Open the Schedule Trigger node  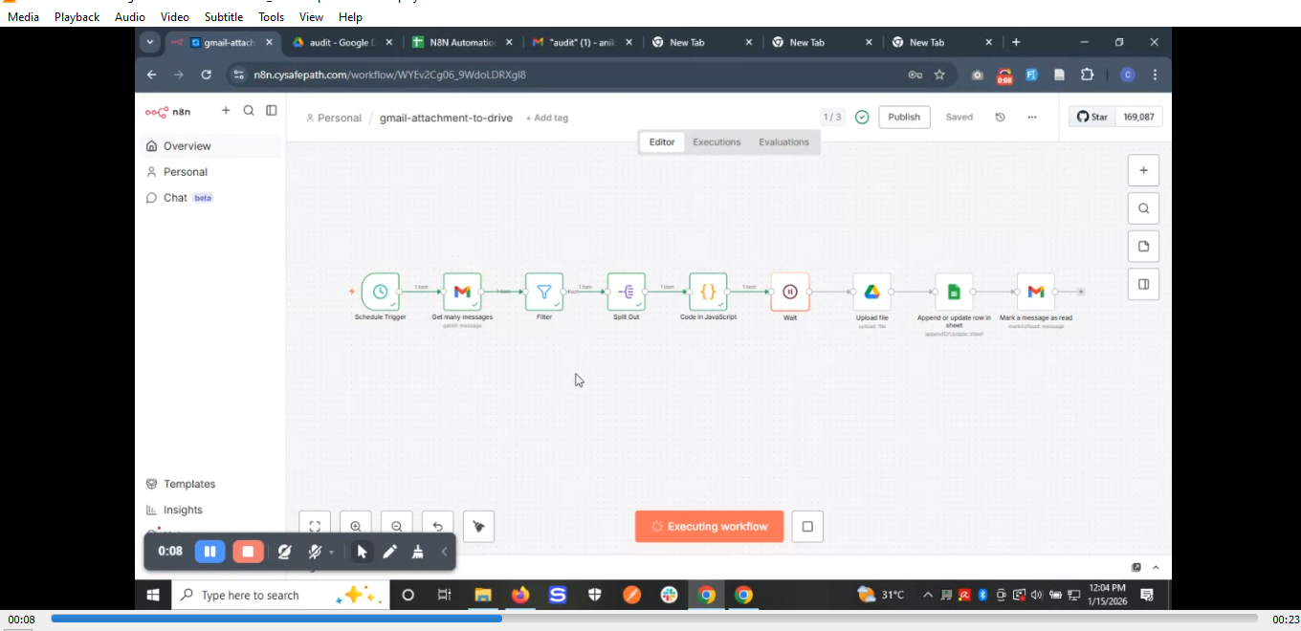pos(380,292)
